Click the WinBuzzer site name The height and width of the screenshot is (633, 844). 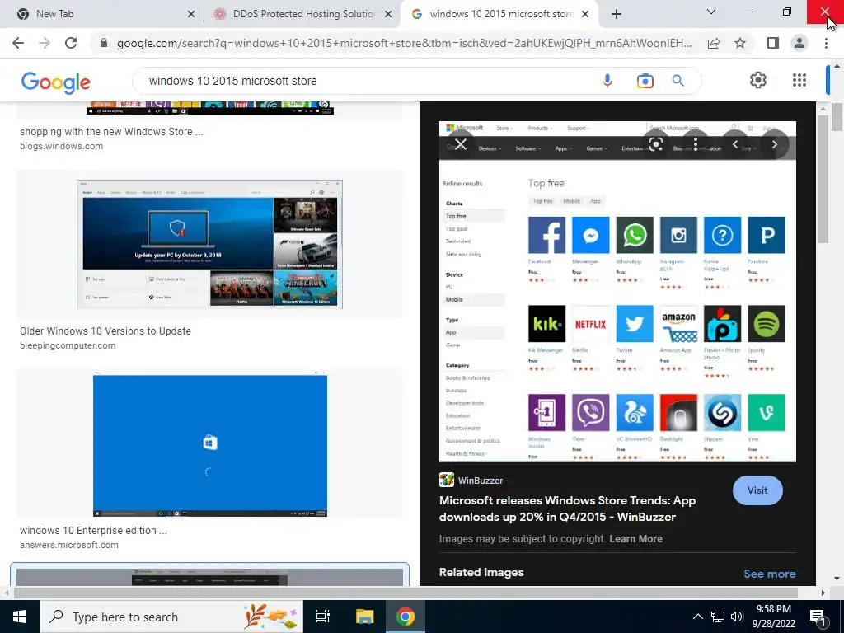pyautogui.click(x=481, y=481)
